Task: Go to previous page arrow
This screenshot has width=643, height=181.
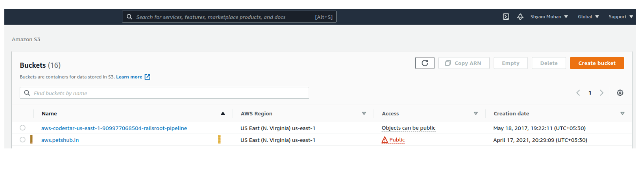Action: (578, 93)
